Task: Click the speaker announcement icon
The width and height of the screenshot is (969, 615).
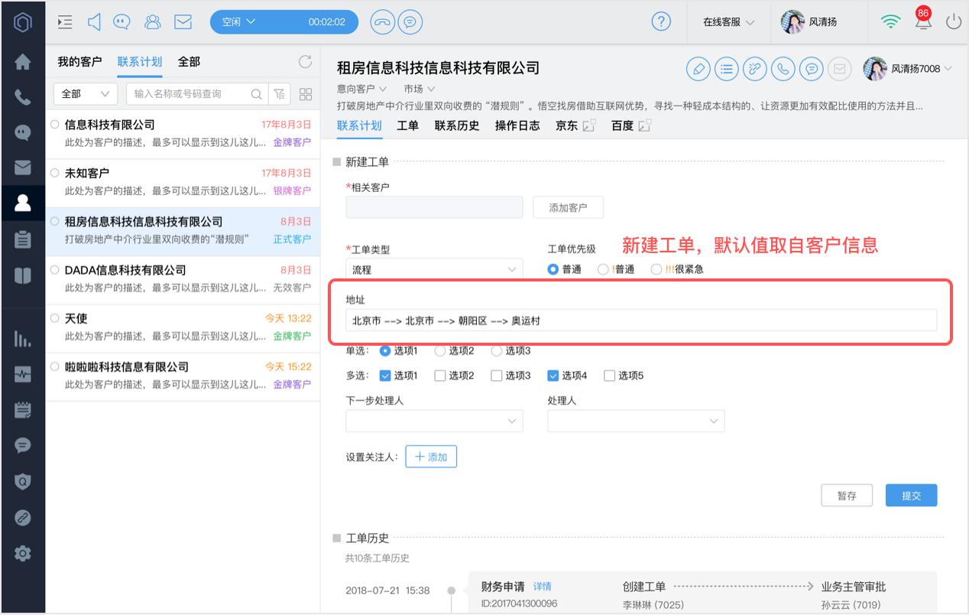Action: click(94, 22)
